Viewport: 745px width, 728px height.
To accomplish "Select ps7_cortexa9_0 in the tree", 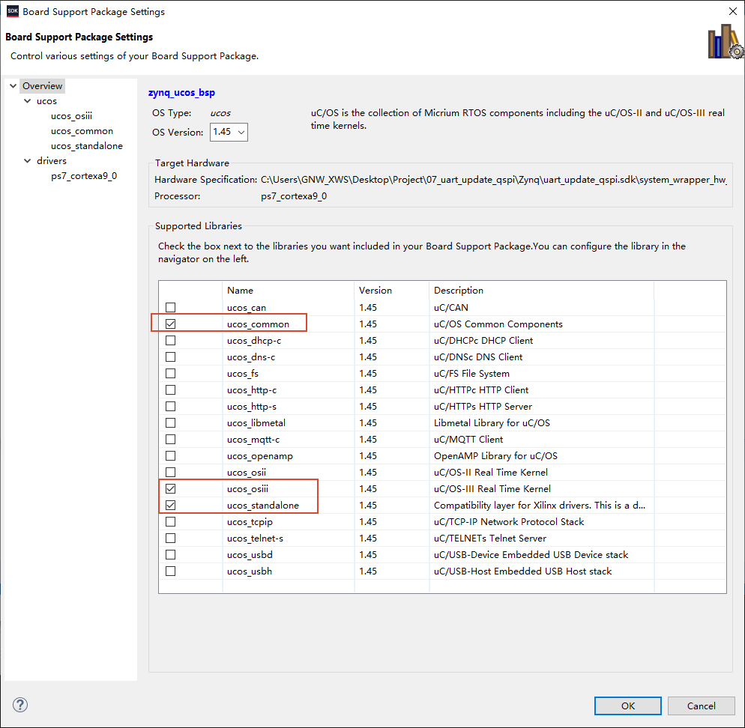I will coord(84,176).
